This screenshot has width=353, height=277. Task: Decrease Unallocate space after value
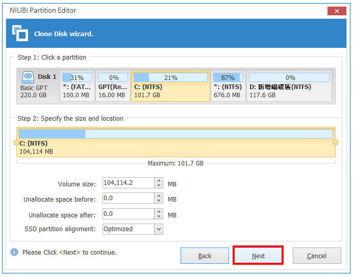[x=159, y=216]
